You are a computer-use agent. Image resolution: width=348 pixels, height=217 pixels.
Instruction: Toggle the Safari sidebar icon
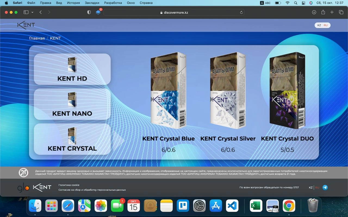point(26,12)
